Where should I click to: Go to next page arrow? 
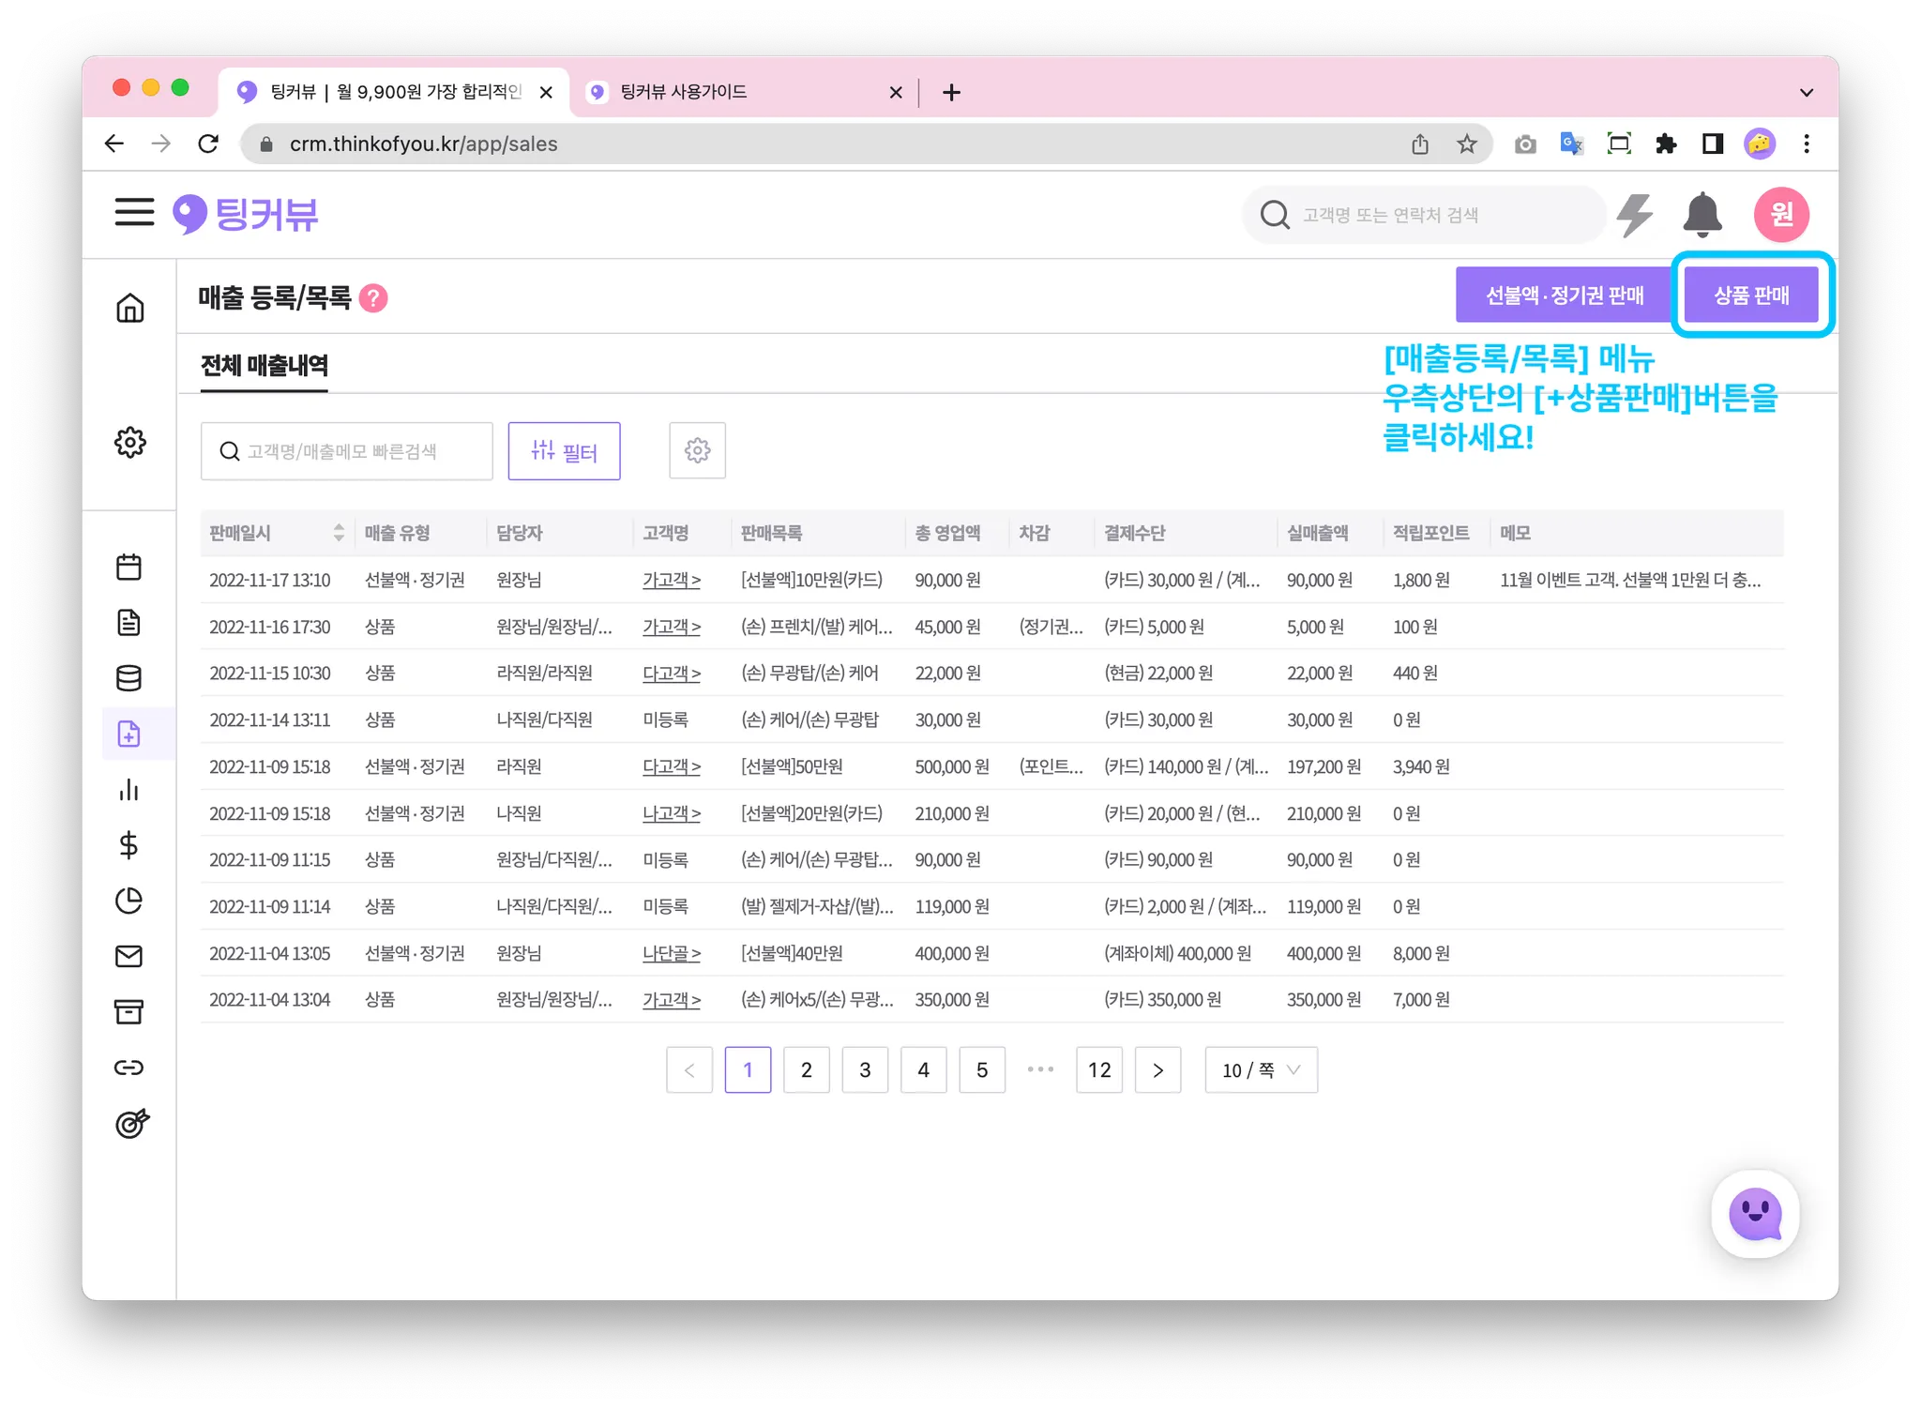tap(1157, 1070)
